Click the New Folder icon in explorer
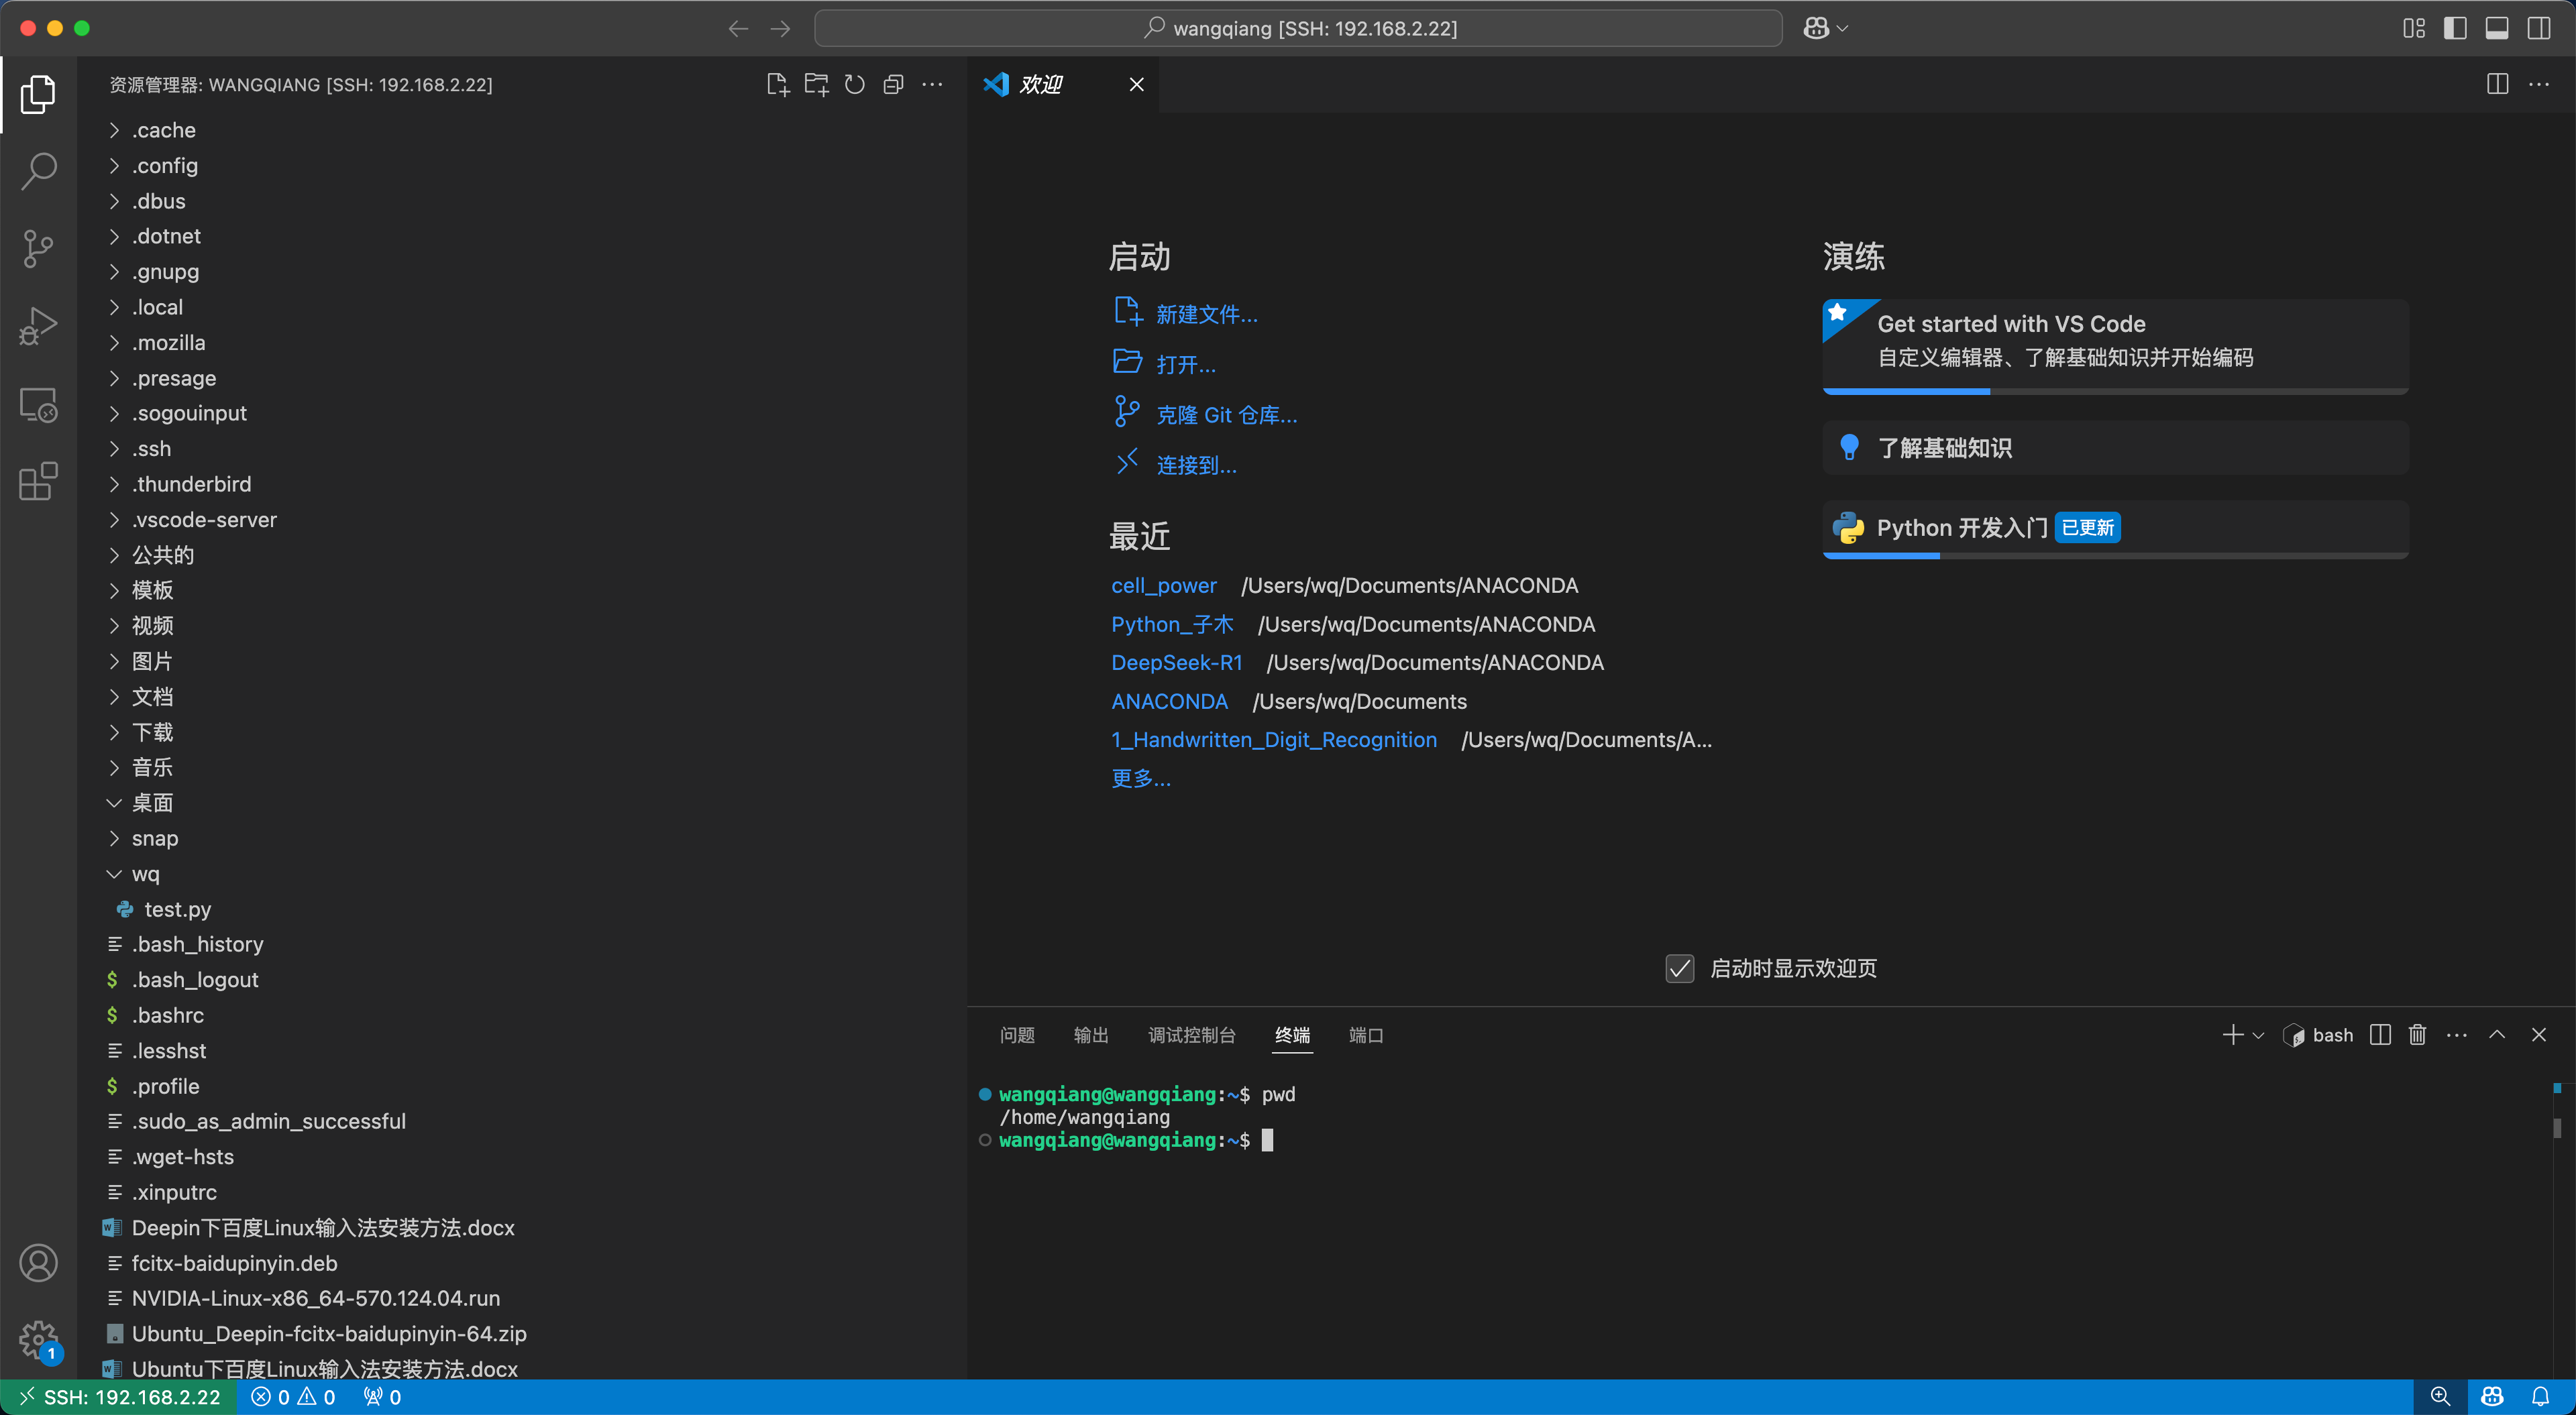Screen dimensions: 2576x1415 816,85
